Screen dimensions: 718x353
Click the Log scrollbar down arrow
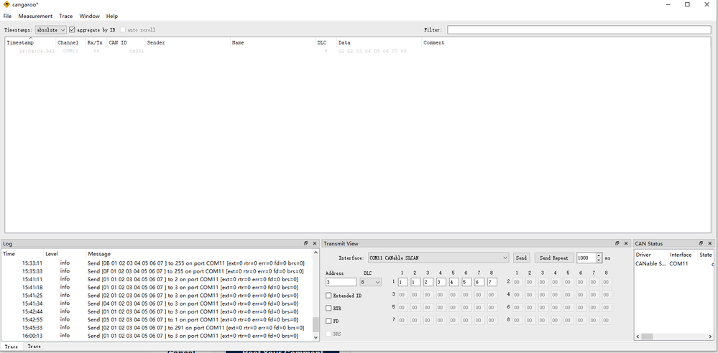click(x=315, y=336)
